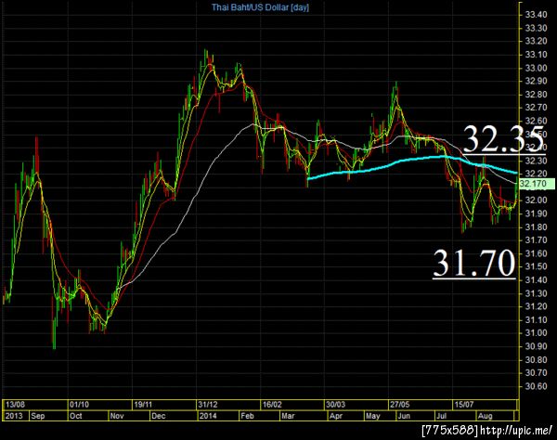Click the Nov month label
Screen dimensions: 557x440
point(117,416)
